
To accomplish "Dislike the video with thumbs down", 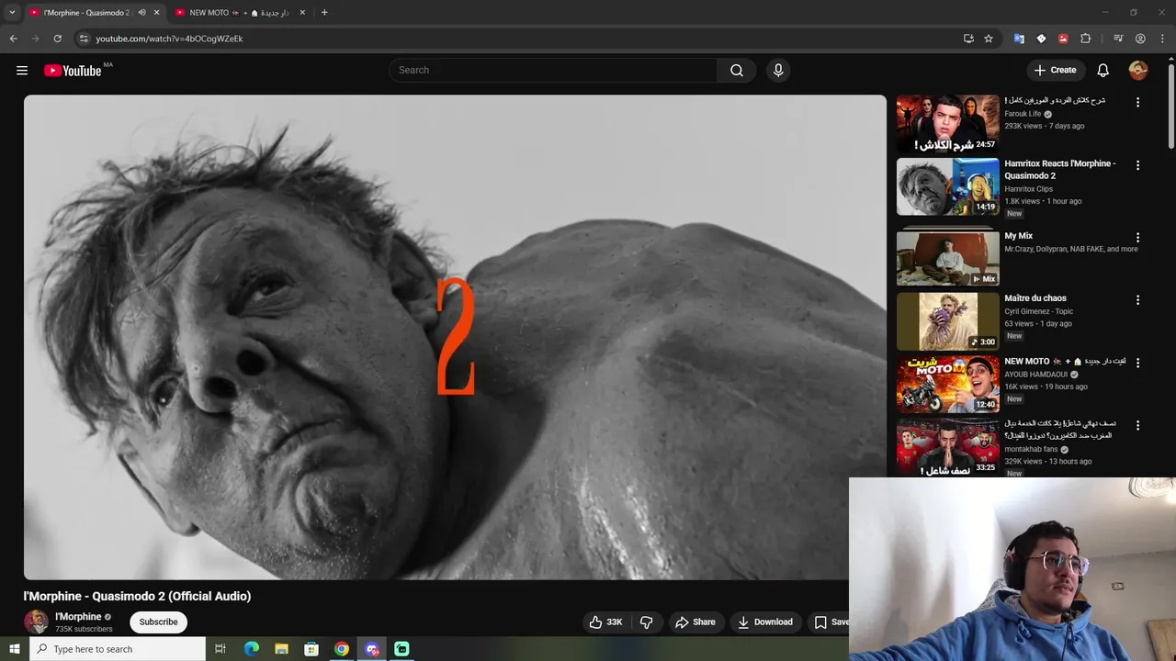I will point(647,622).
